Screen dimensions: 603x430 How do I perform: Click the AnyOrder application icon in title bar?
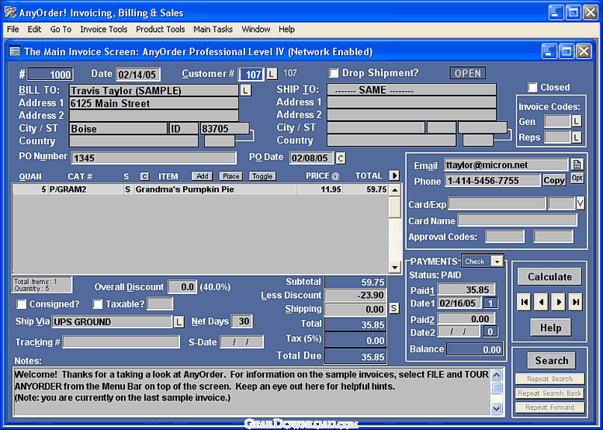(x=10, y=12)
